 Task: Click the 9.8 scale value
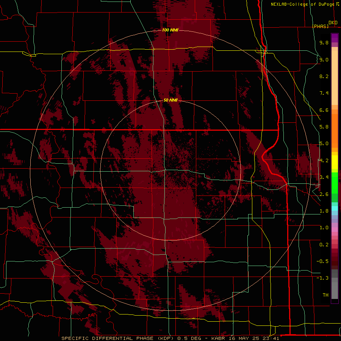(324, 42)
